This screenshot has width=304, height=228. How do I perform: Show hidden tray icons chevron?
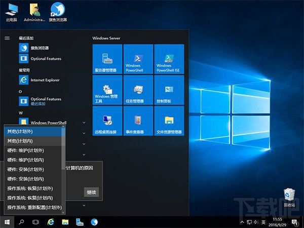coord(242,222)
